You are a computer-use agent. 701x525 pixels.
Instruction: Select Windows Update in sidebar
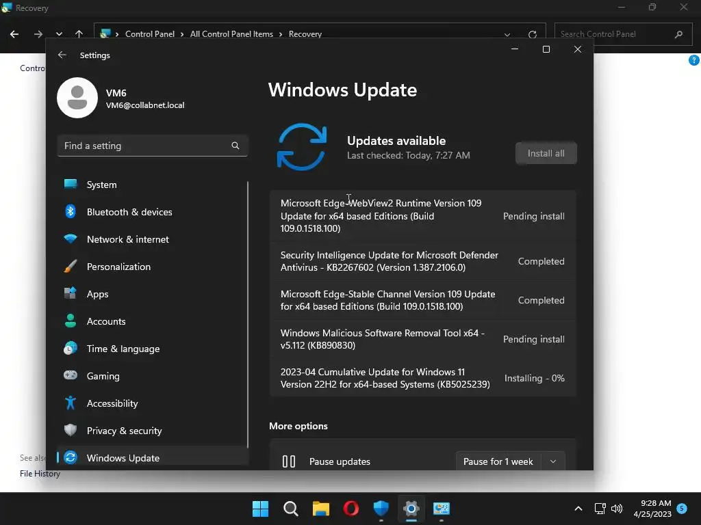coord(152,457)
